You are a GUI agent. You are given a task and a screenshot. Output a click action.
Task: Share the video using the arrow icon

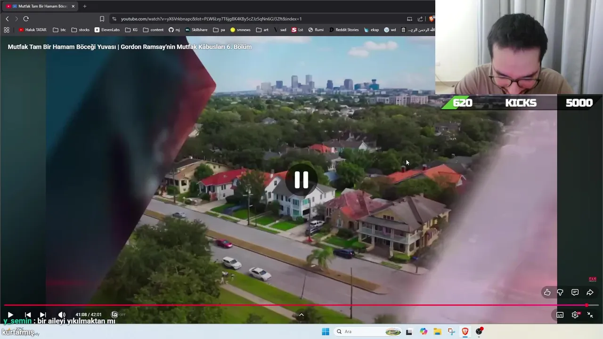tap(590, 292)
